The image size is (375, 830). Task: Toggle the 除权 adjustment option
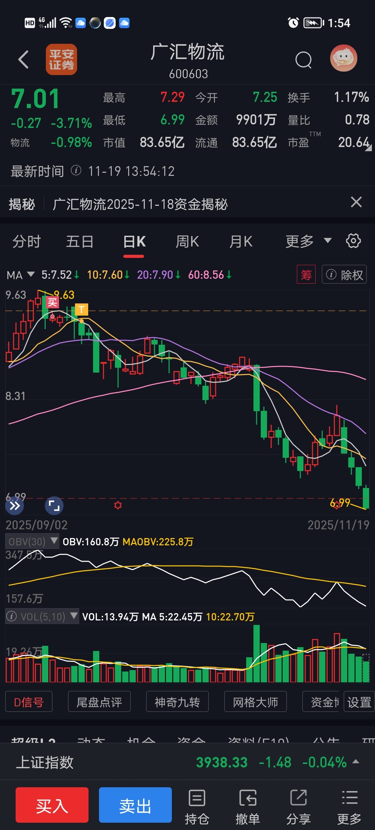[x=344, y=275]
